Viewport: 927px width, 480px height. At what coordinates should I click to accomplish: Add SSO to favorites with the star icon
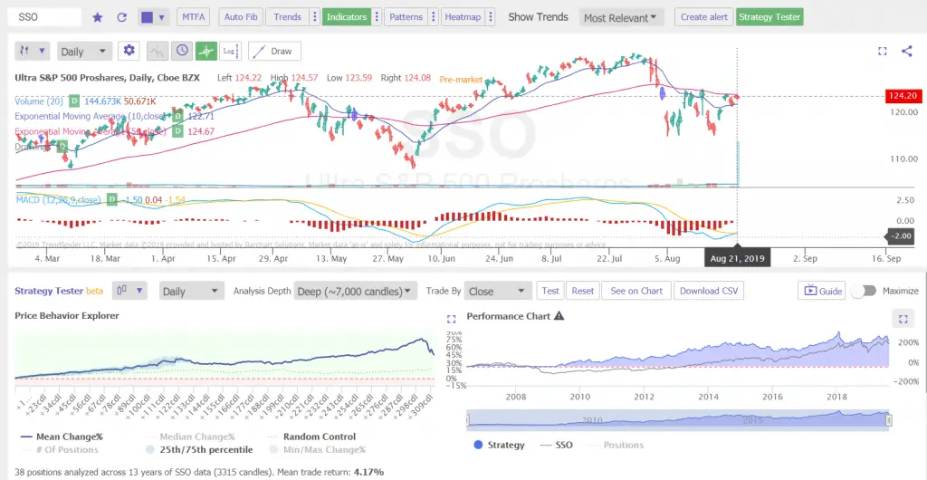click(x=98, y=17)
